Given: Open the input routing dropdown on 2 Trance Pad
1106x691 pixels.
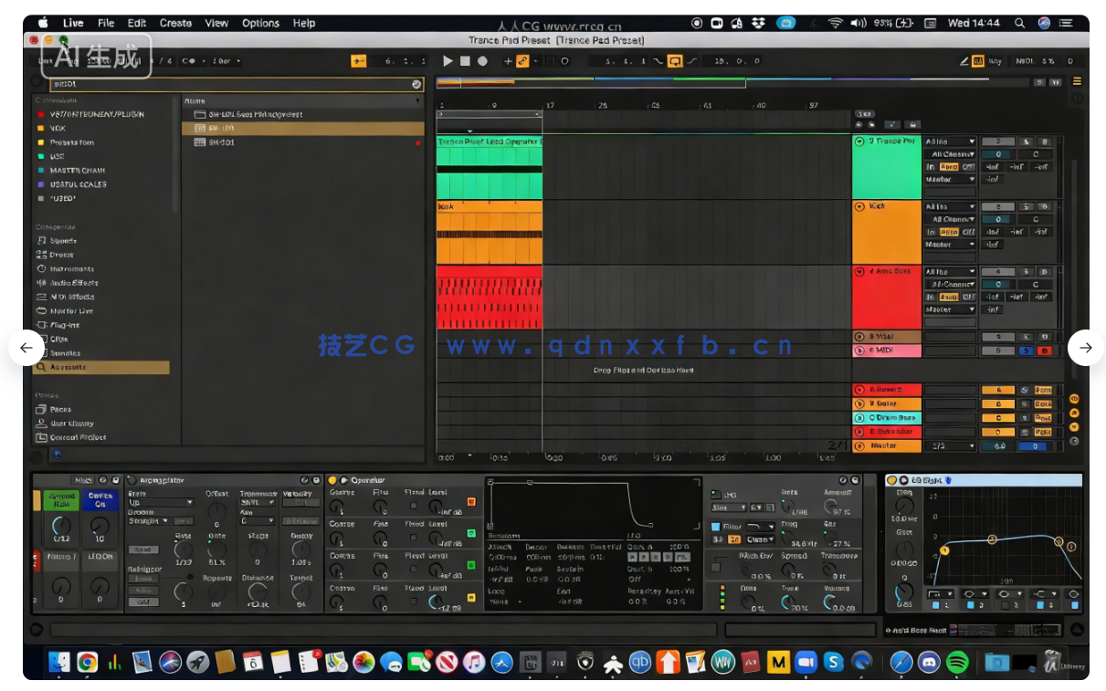Looking at the screenshot, I should coord(950,141).
